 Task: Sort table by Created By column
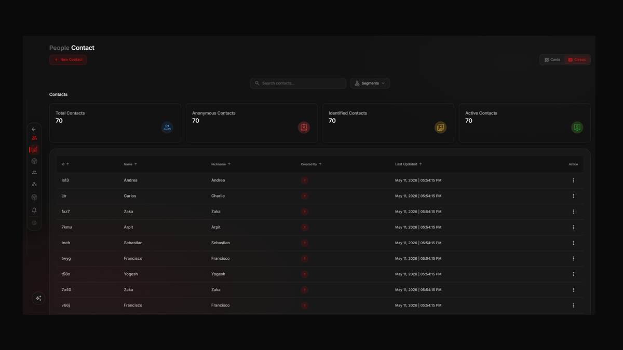311,164
